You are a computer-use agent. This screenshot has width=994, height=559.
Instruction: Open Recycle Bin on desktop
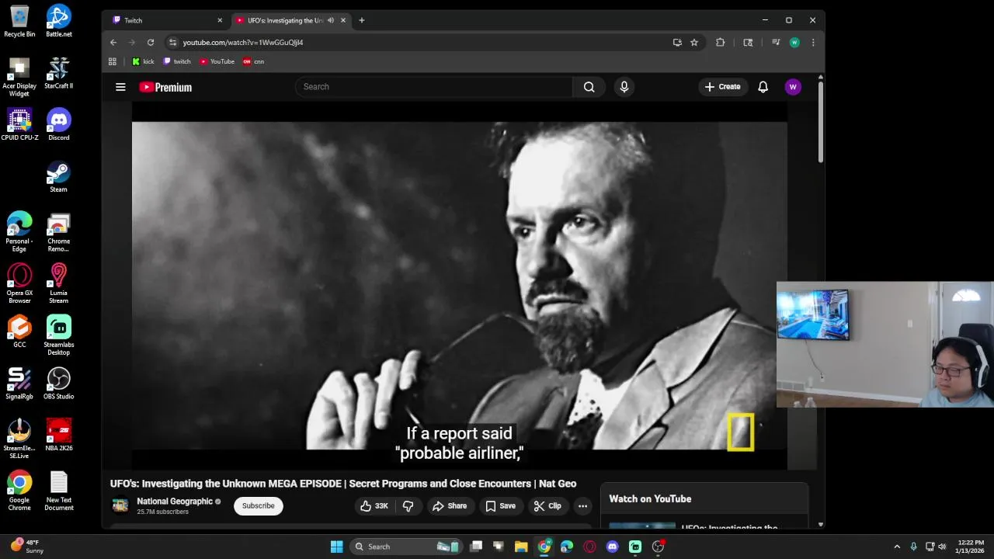tap(19, 22)
